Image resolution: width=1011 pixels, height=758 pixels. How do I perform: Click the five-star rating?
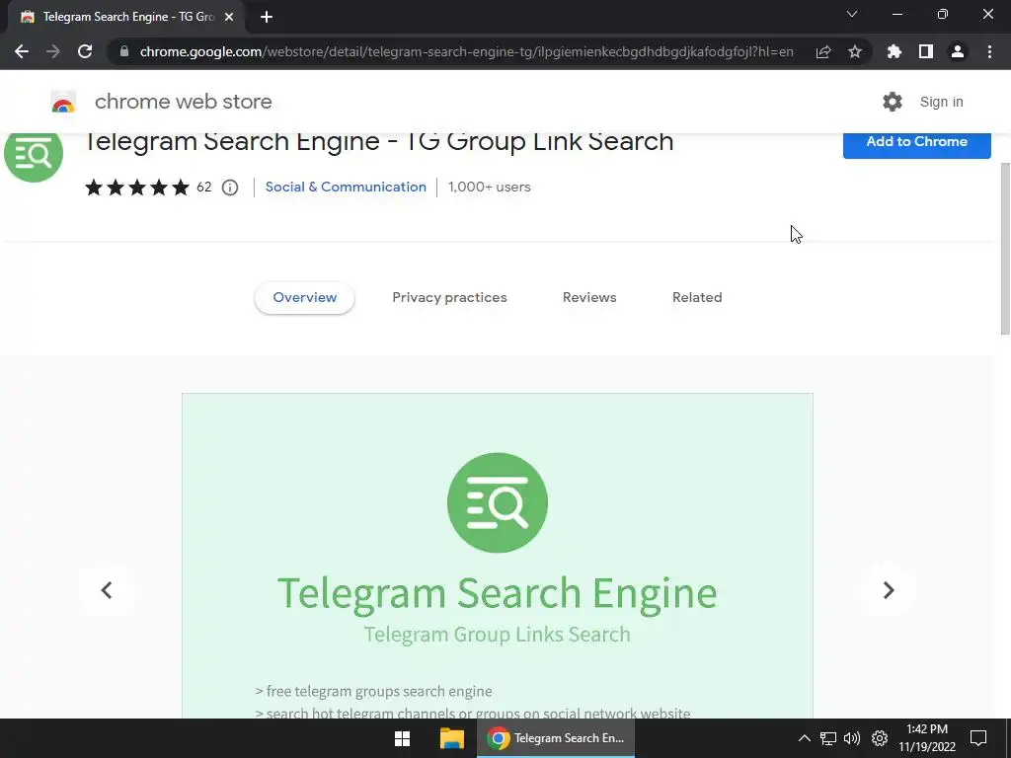(x=137, y=188)
